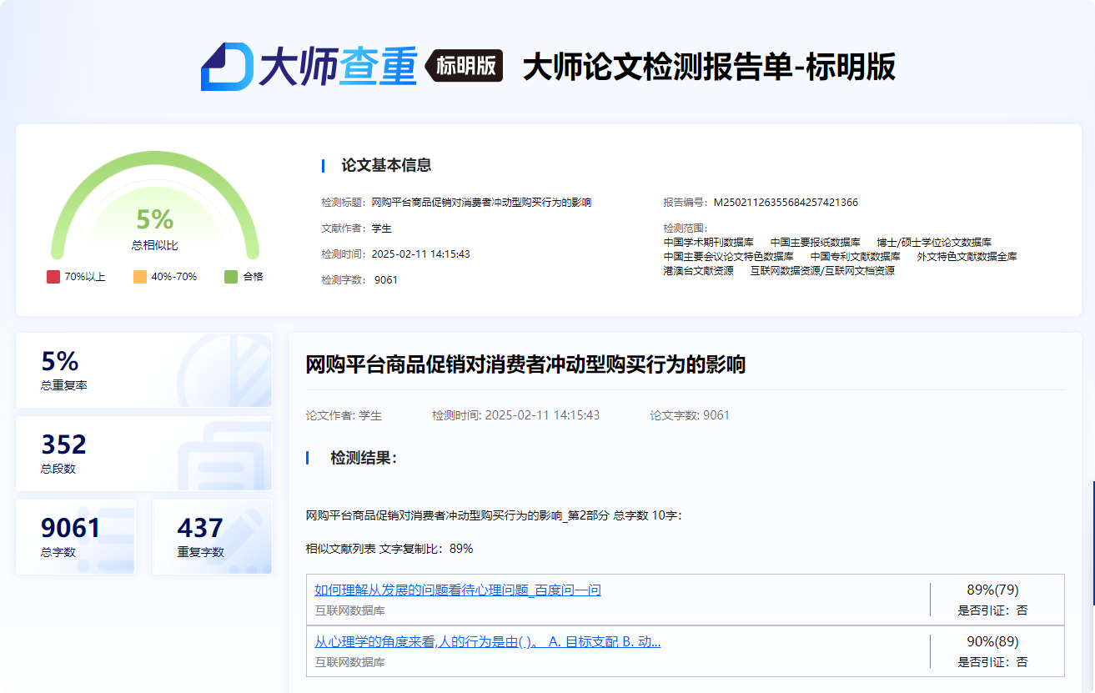Click 外文特色文献数据全库 in detection scope

(x=967, y=257)
